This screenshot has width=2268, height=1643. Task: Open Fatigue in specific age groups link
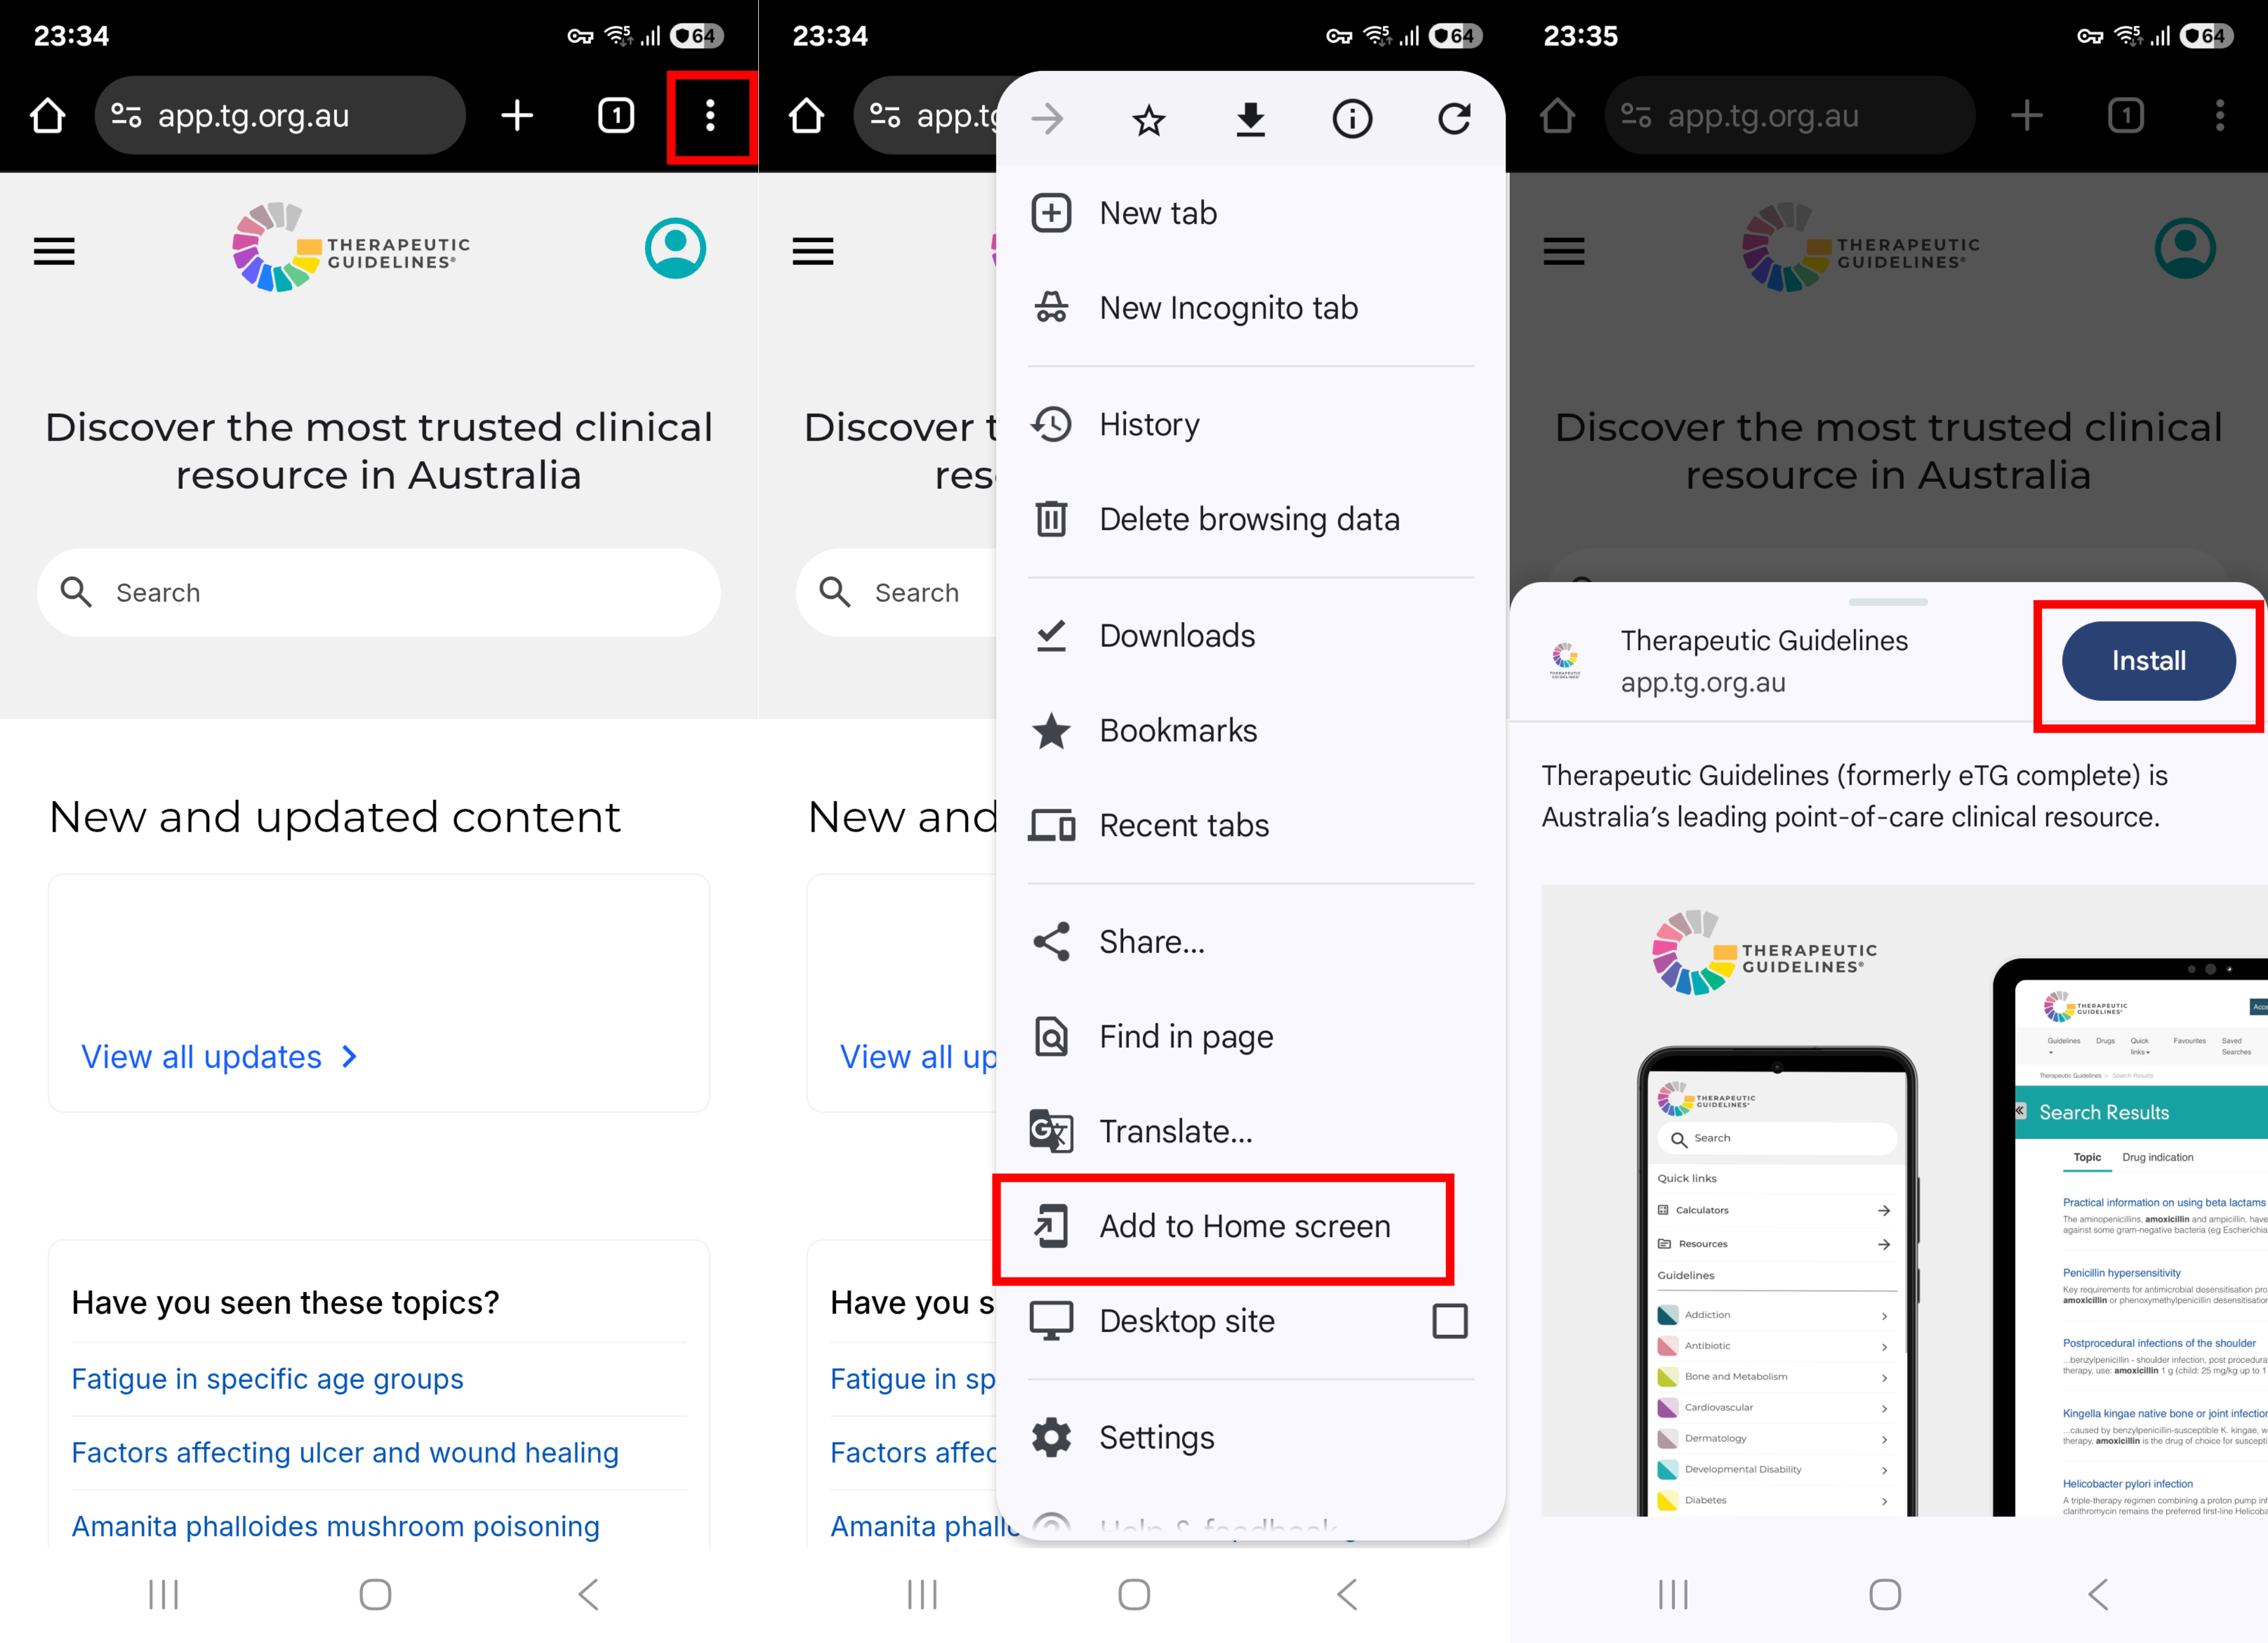pos(267,1379)
